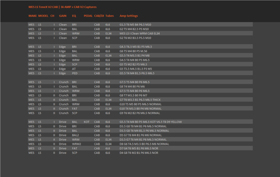Click settings 'D4 G8 T6 M2 B1 P6 M6.5 NOR'
This screenshot has height=177, width=280.
tap(139, 153)
